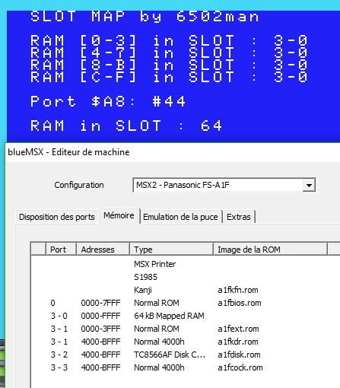
Task: Click port 3 - 2 cell
Action: pos(59,355)
